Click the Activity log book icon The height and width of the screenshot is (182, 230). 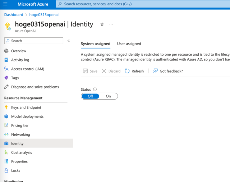click(6, 60)
